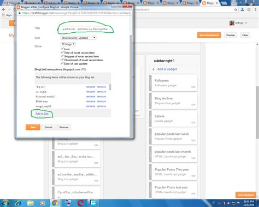Click Edit on popular posts last week gadget
259x207 pixels.
pos(193,140)
